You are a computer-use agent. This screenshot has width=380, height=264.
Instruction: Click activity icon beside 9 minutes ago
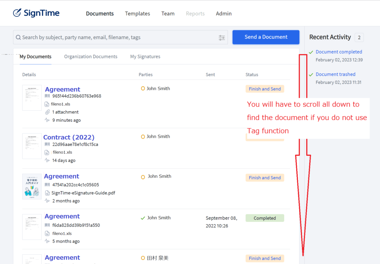coord(47,120)
